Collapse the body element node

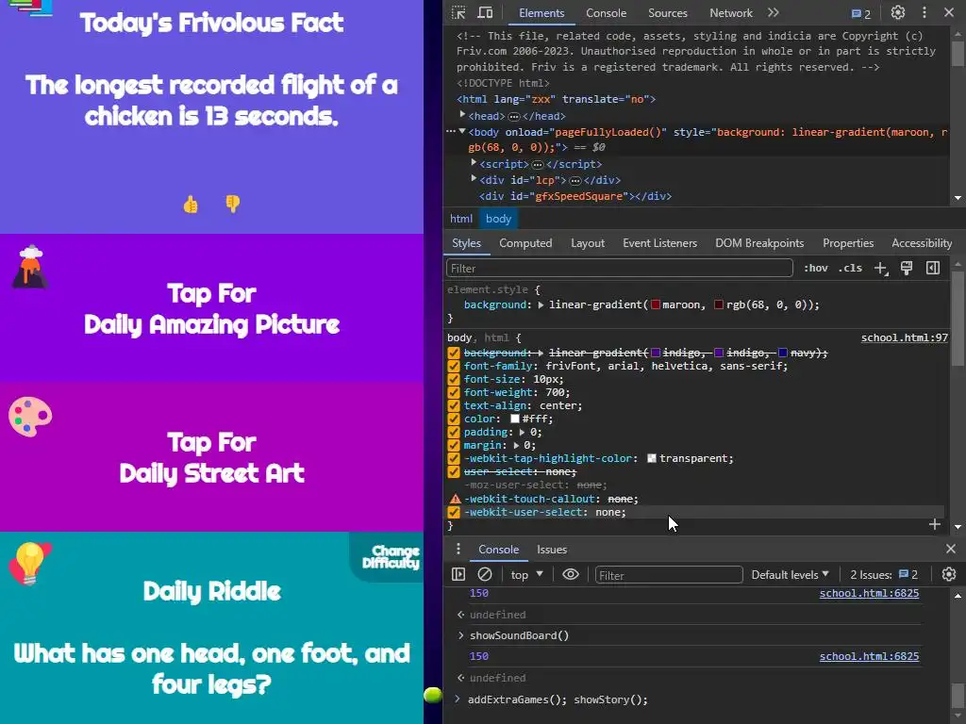[462, 131]
